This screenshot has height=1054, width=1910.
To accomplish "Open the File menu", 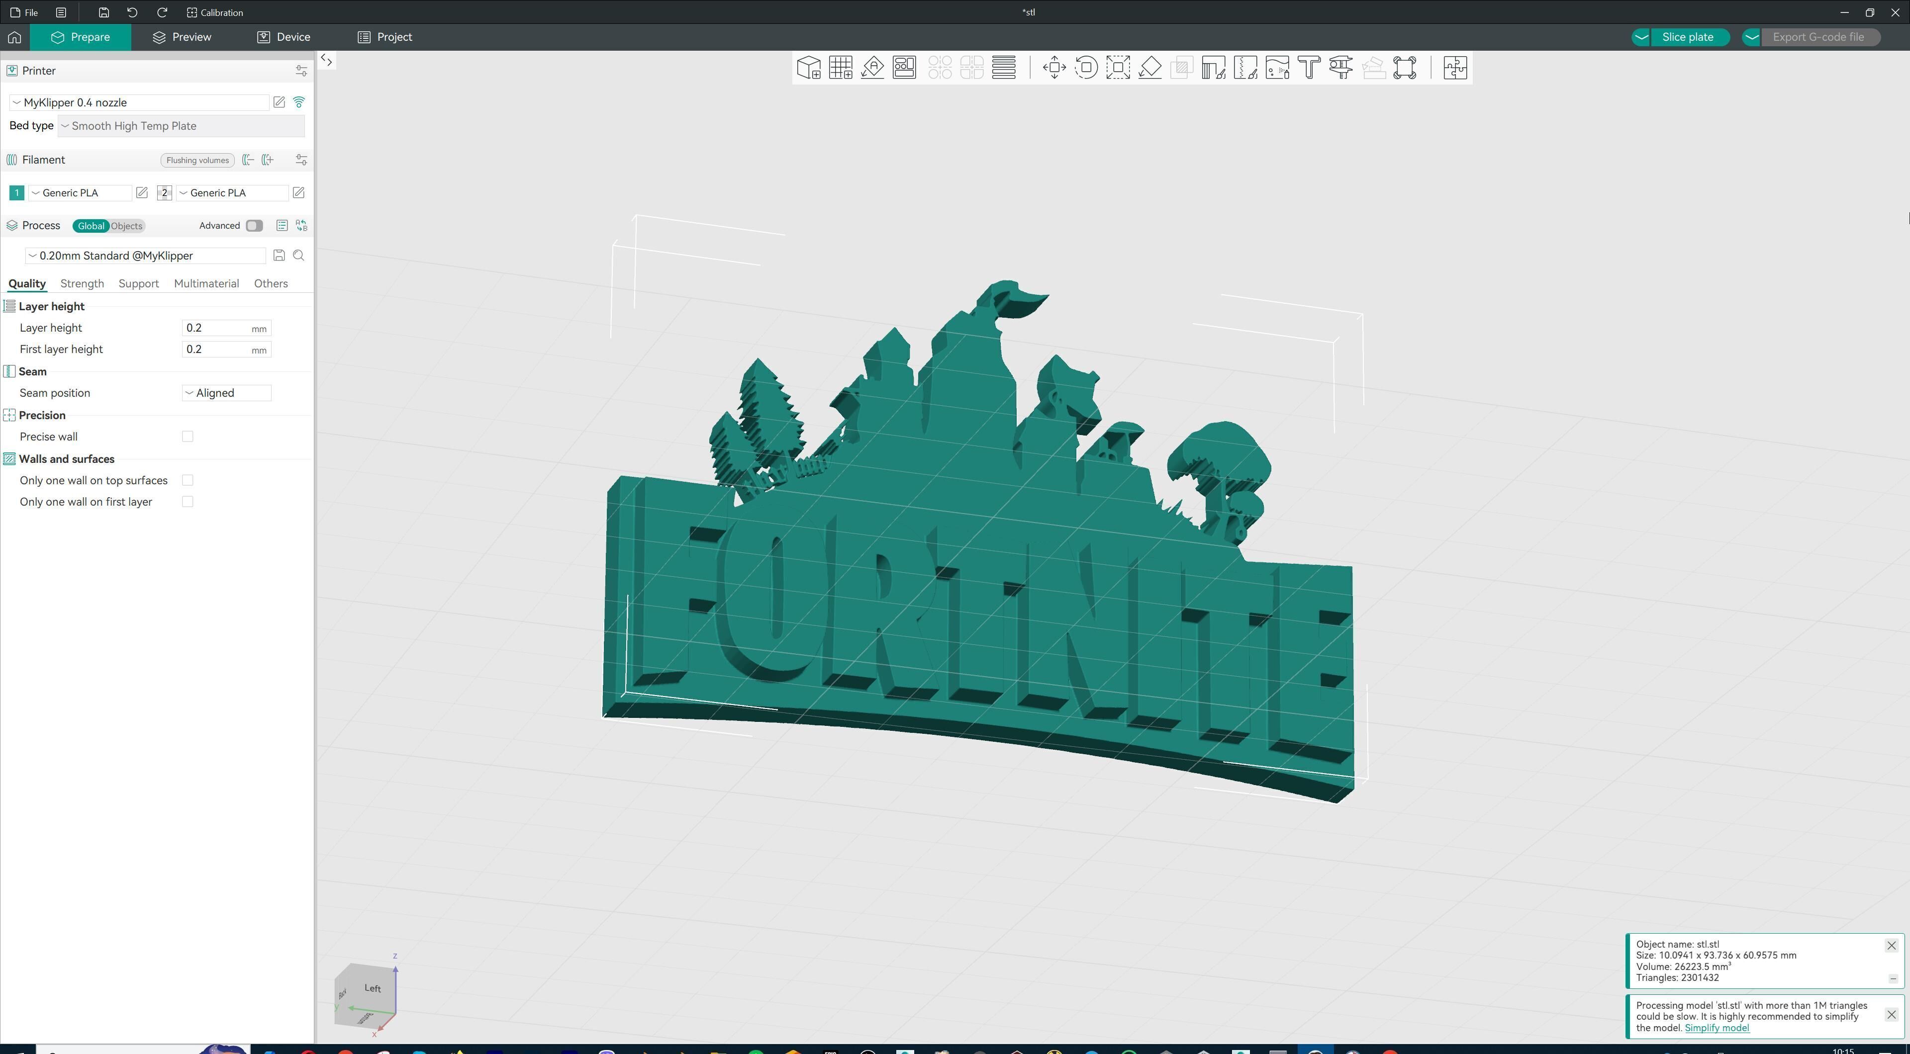I will [x=24, y=12].
